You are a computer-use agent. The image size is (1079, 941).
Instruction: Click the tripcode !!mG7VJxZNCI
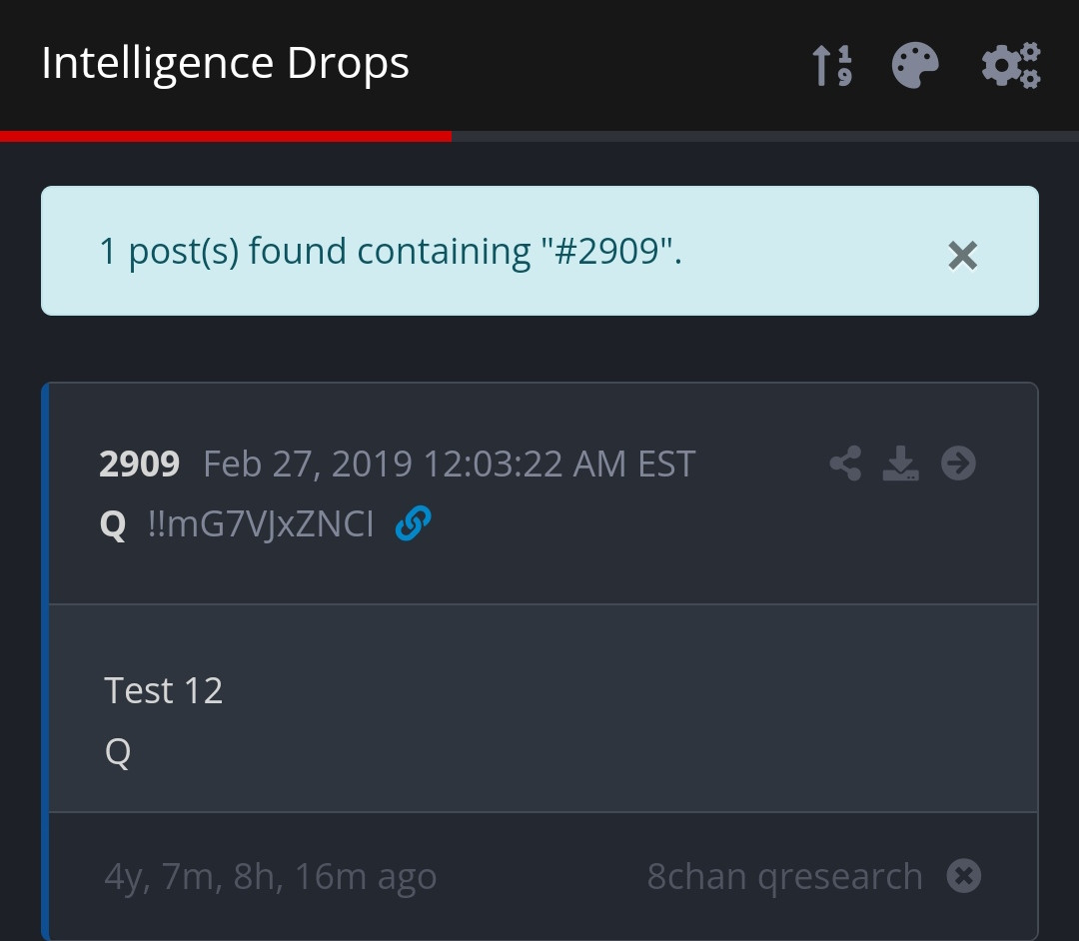coord(260,523)
